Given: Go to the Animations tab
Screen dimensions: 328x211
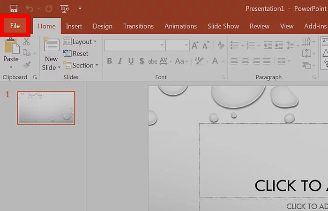Looking at the screenshot, I should (180, 26).
